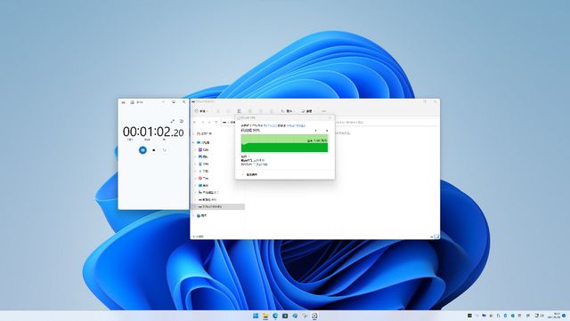Click the destination link in copy dialog
Image resolution: width=570 pixels, height=321 pixels.
296,125
